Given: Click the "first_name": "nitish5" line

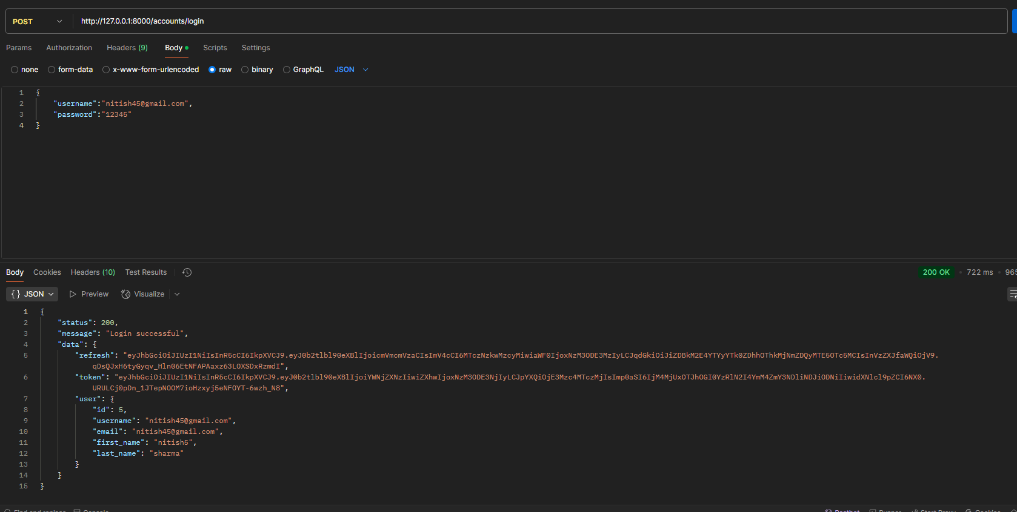Looking at the screenshot, I should [145, 442].
